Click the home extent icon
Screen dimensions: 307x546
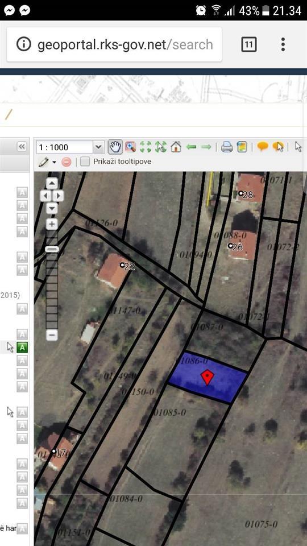pyautogui.click(x=176, y=147)
